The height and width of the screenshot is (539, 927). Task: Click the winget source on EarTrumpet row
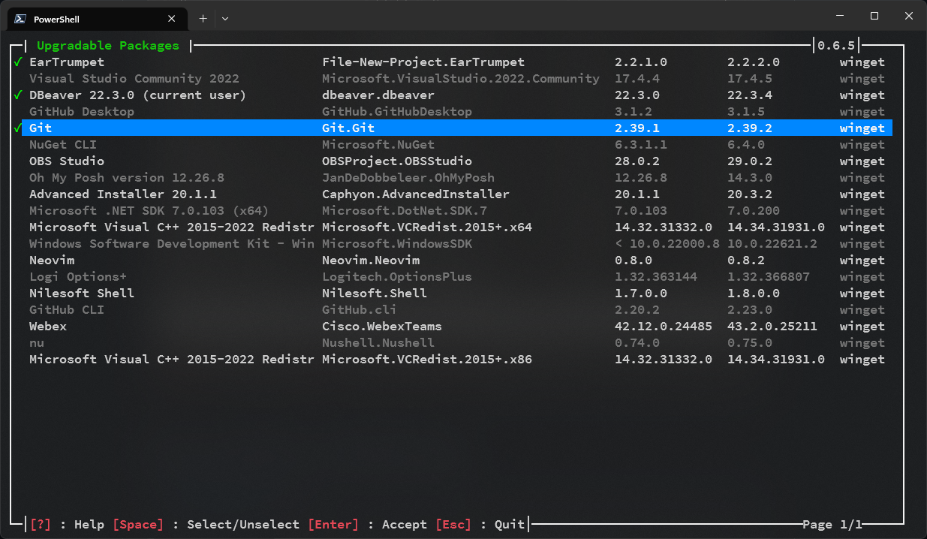[862, 62]
